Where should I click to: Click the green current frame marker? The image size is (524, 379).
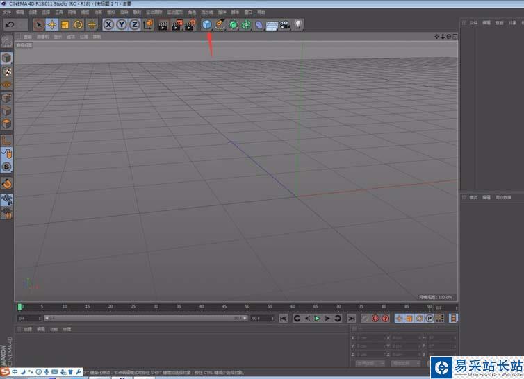(x=19, y=307)
